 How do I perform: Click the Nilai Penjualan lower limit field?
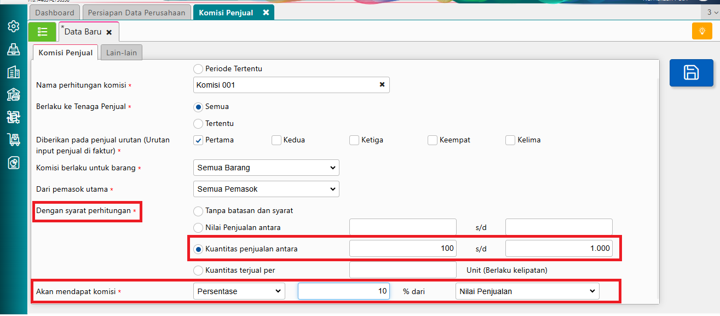[x=403, y=227]
